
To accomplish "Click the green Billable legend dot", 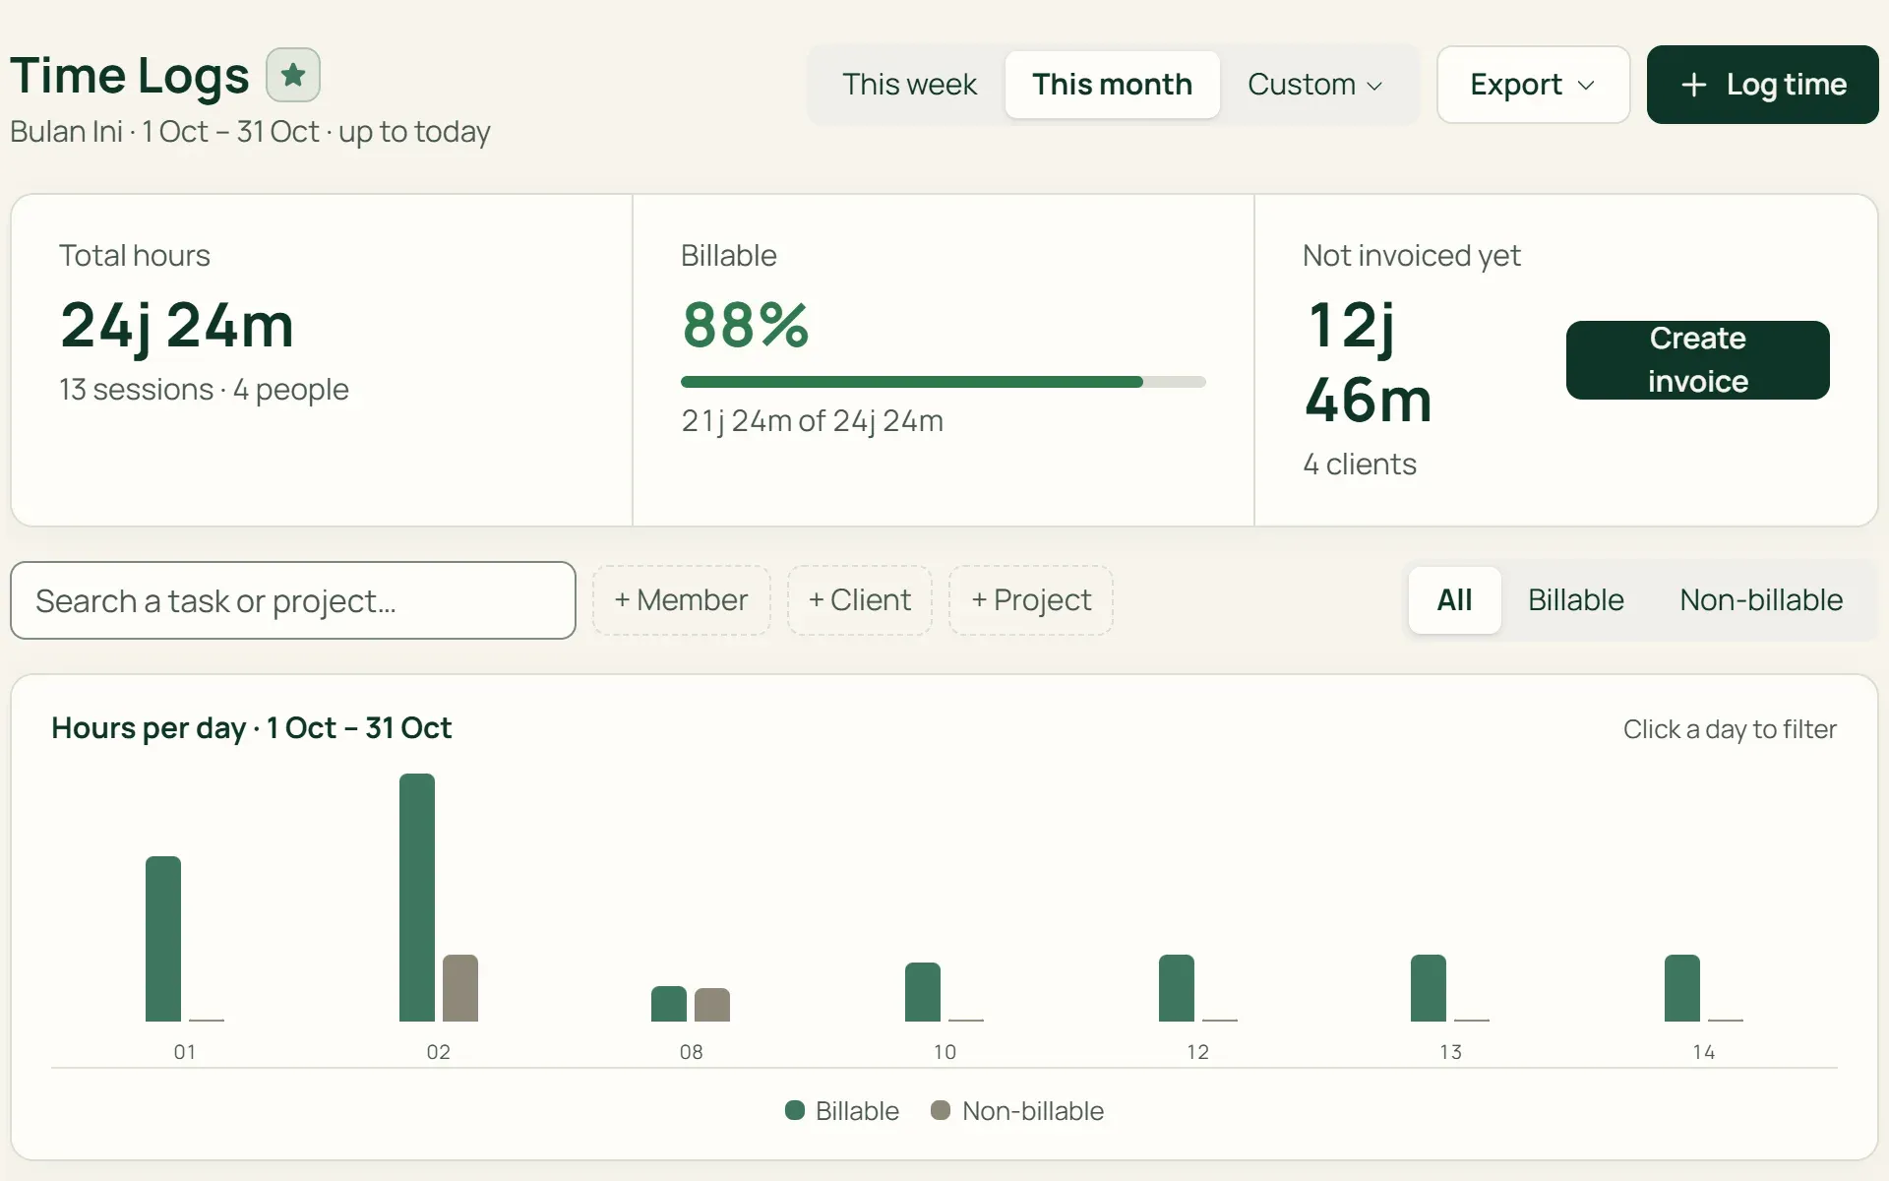I will click(795, 1110).
